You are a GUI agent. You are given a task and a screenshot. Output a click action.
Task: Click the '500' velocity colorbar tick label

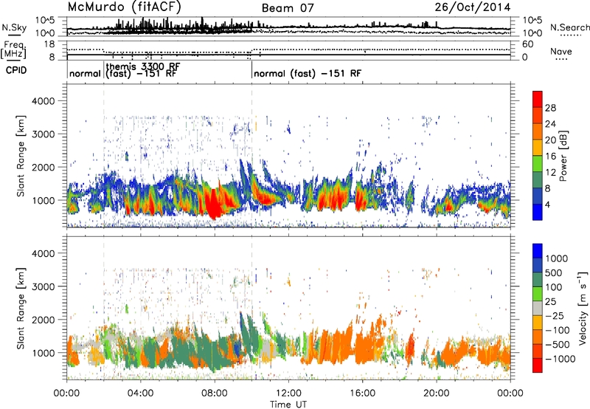click(x=554, y=272)
